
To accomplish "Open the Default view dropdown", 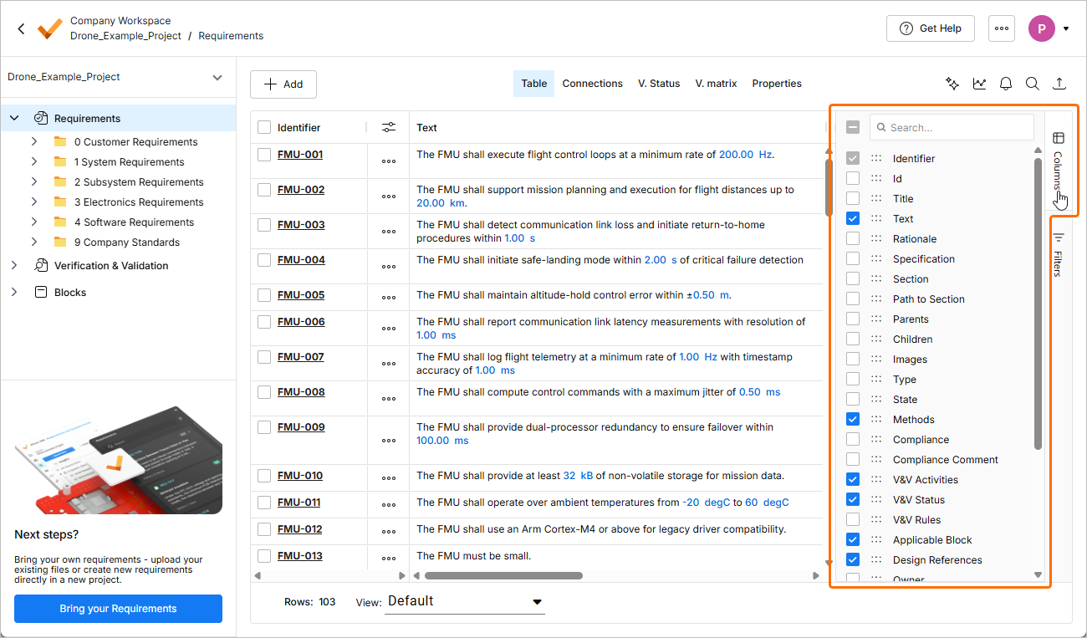I will point(464,601).
